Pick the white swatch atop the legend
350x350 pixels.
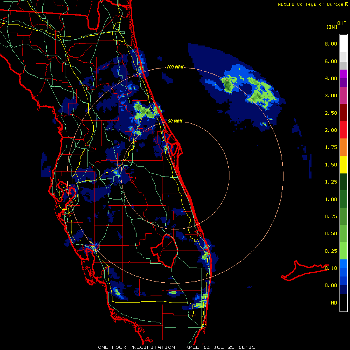[x=343, y=44]
